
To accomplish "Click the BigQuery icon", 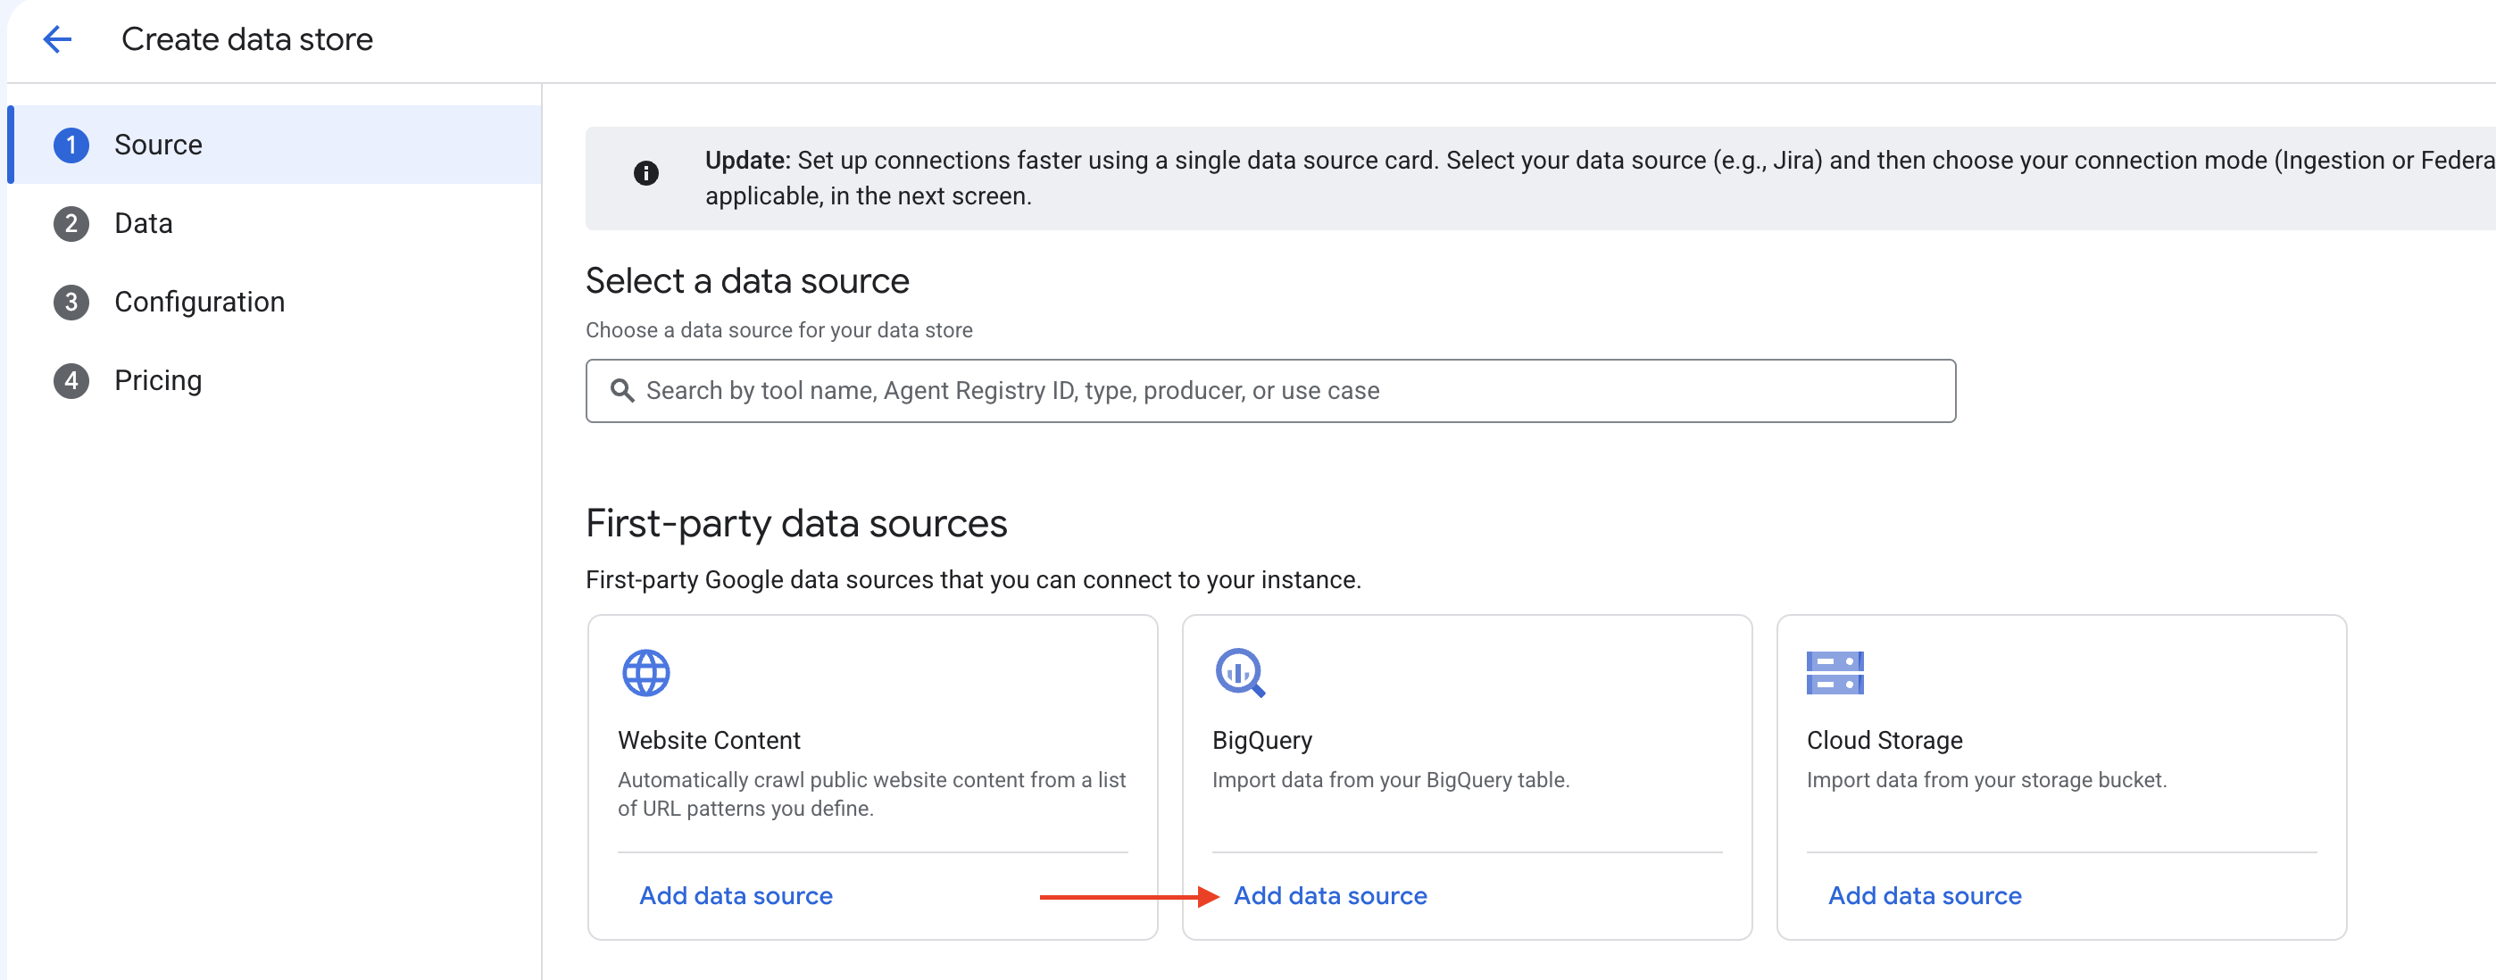I will click(1240, 673).
